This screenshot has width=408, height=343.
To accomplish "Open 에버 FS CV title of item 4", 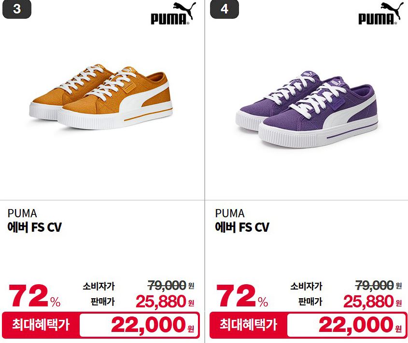I will click(242, 227).
